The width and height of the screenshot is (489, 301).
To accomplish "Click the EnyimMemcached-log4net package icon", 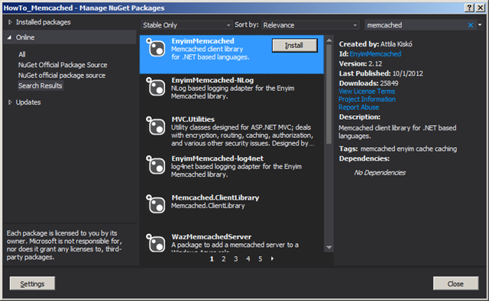I will tap(156, 165).
